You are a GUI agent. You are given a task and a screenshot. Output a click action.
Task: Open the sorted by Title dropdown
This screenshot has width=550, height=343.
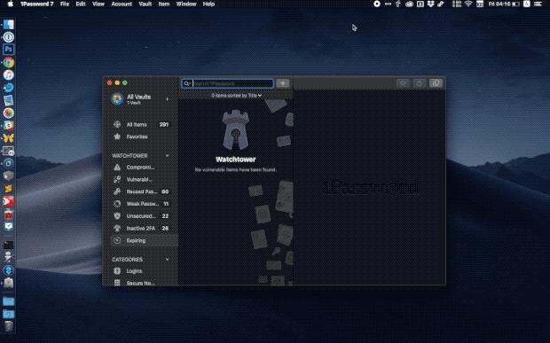[x=237, y=96]
